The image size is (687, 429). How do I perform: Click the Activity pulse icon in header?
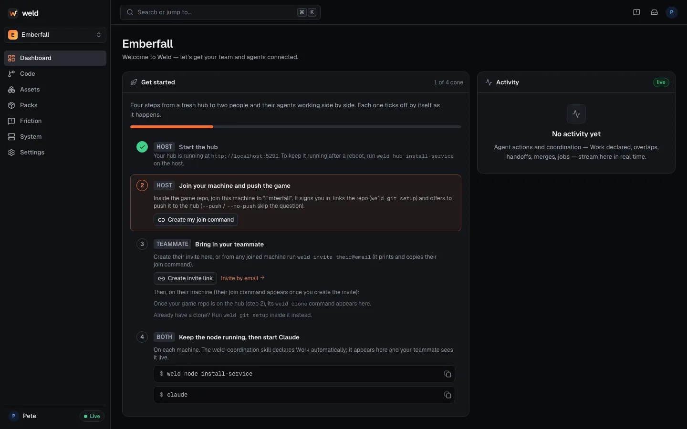point(489,82)
